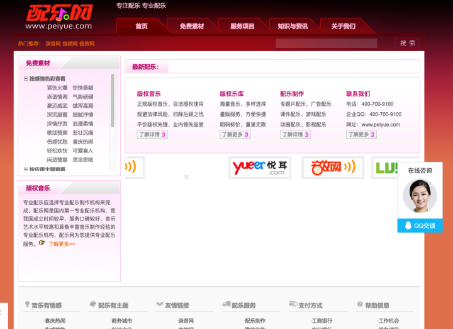Start chat with QQ交谈 button
Screen dimensions: 453x329
(x=420, y=226)
